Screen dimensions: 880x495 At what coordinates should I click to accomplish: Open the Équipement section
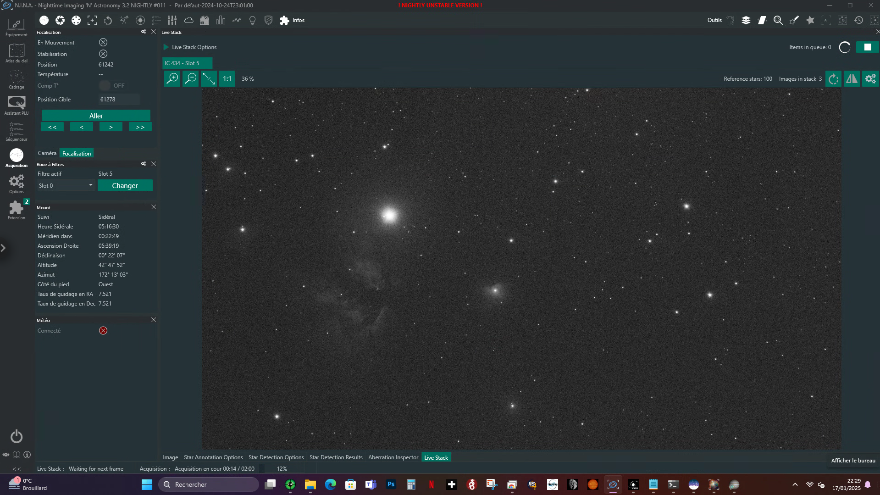point(17,27)
